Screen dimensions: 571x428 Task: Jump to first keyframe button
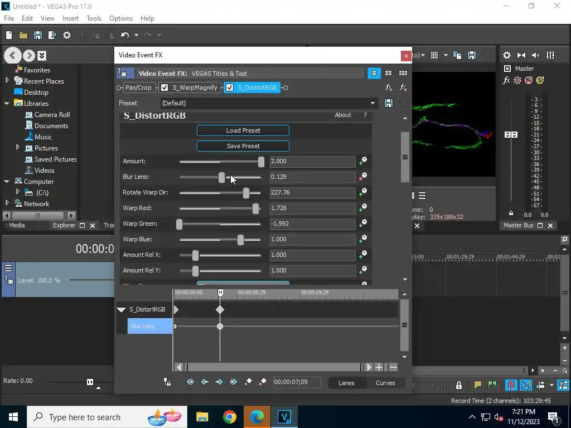click(x=190, y=382)
